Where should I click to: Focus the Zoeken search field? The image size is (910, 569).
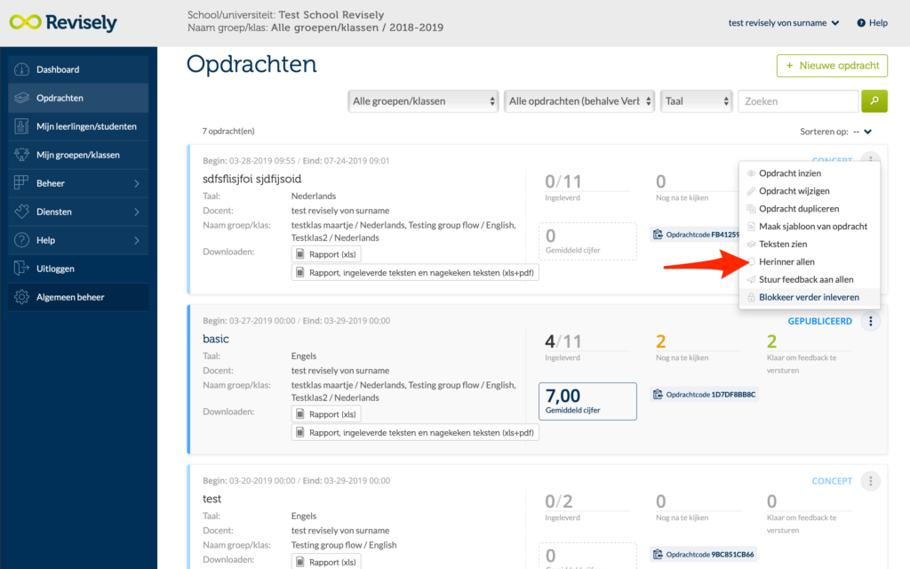[x=798, y=101]
